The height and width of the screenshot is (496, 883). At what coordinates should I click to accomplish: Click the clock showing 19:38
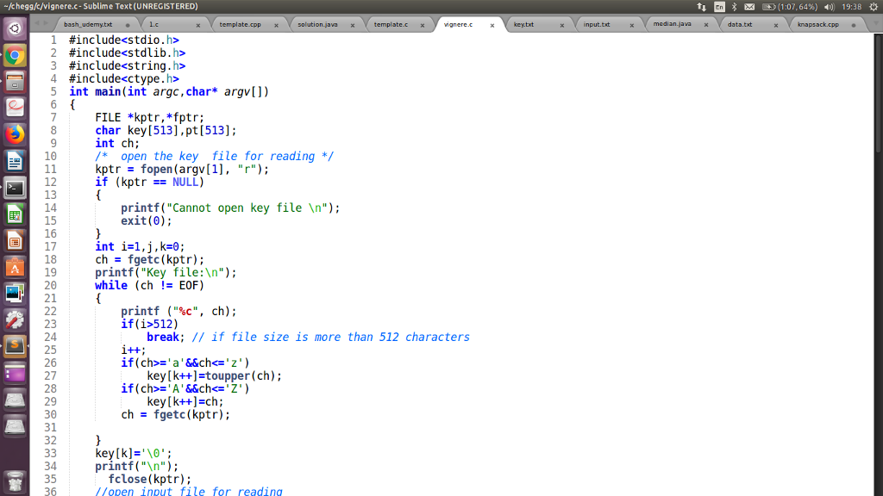[x=851, y=7]
